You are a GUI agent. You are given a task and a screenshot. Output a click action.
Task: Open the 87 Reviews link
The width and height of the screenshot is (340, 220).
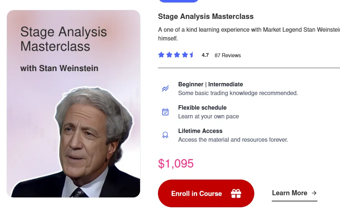tap(228, 55)
